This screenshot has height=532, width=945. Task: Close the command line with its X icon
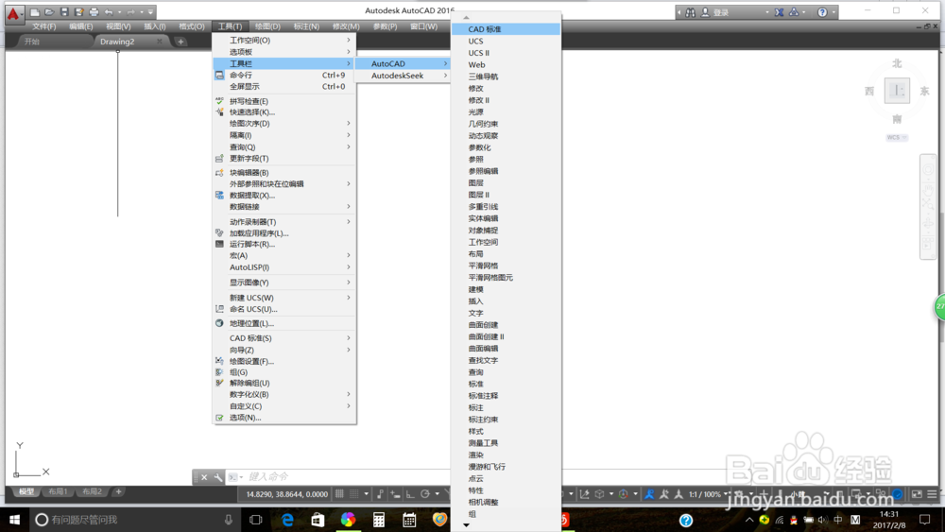(204, 477)
